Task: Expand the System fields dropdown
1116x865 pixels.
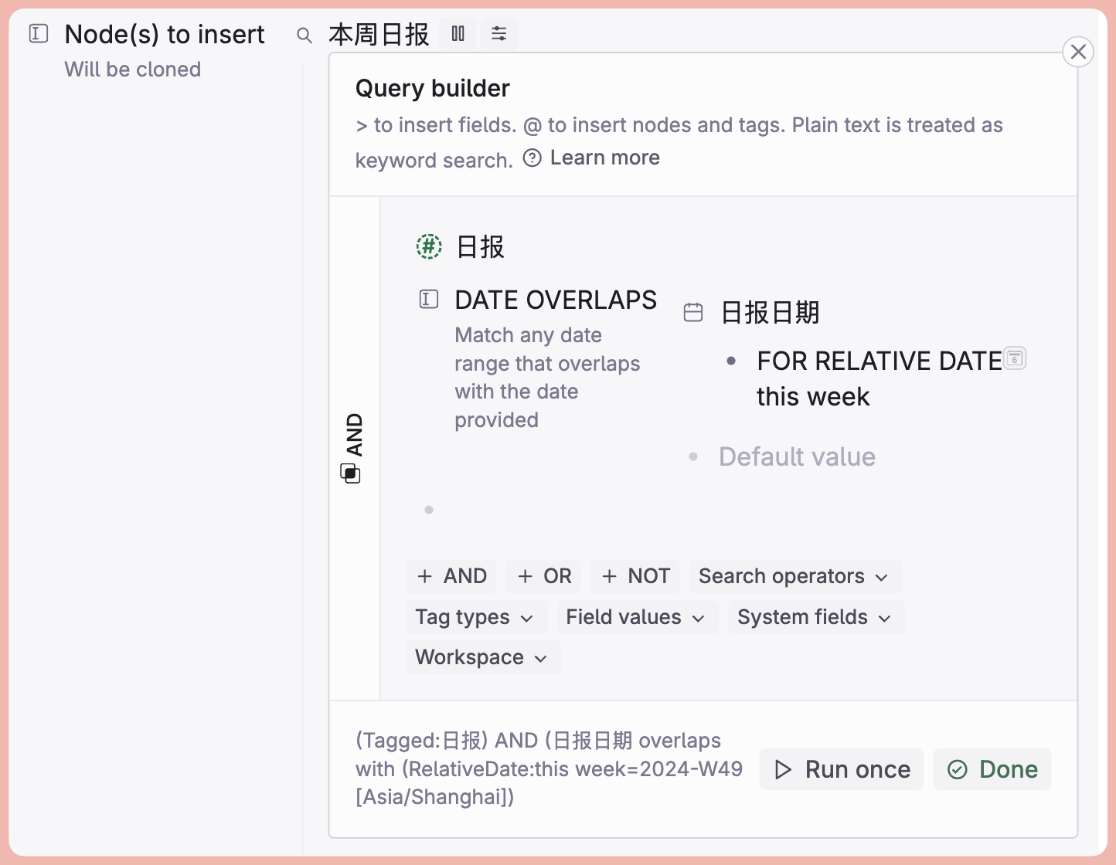Action: point(815,617)
